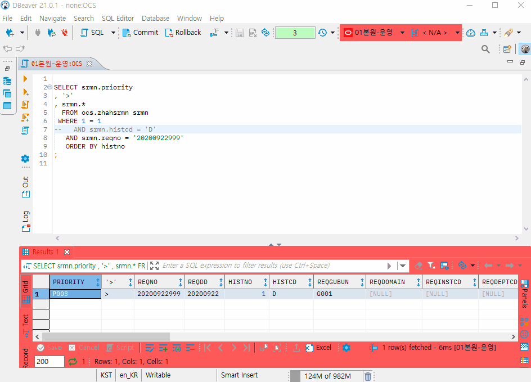This screenshot has height=382, width=531.
Task: Open the SQL button dropdown arrow
Action: pyautogui.click(x=114, y=33)
